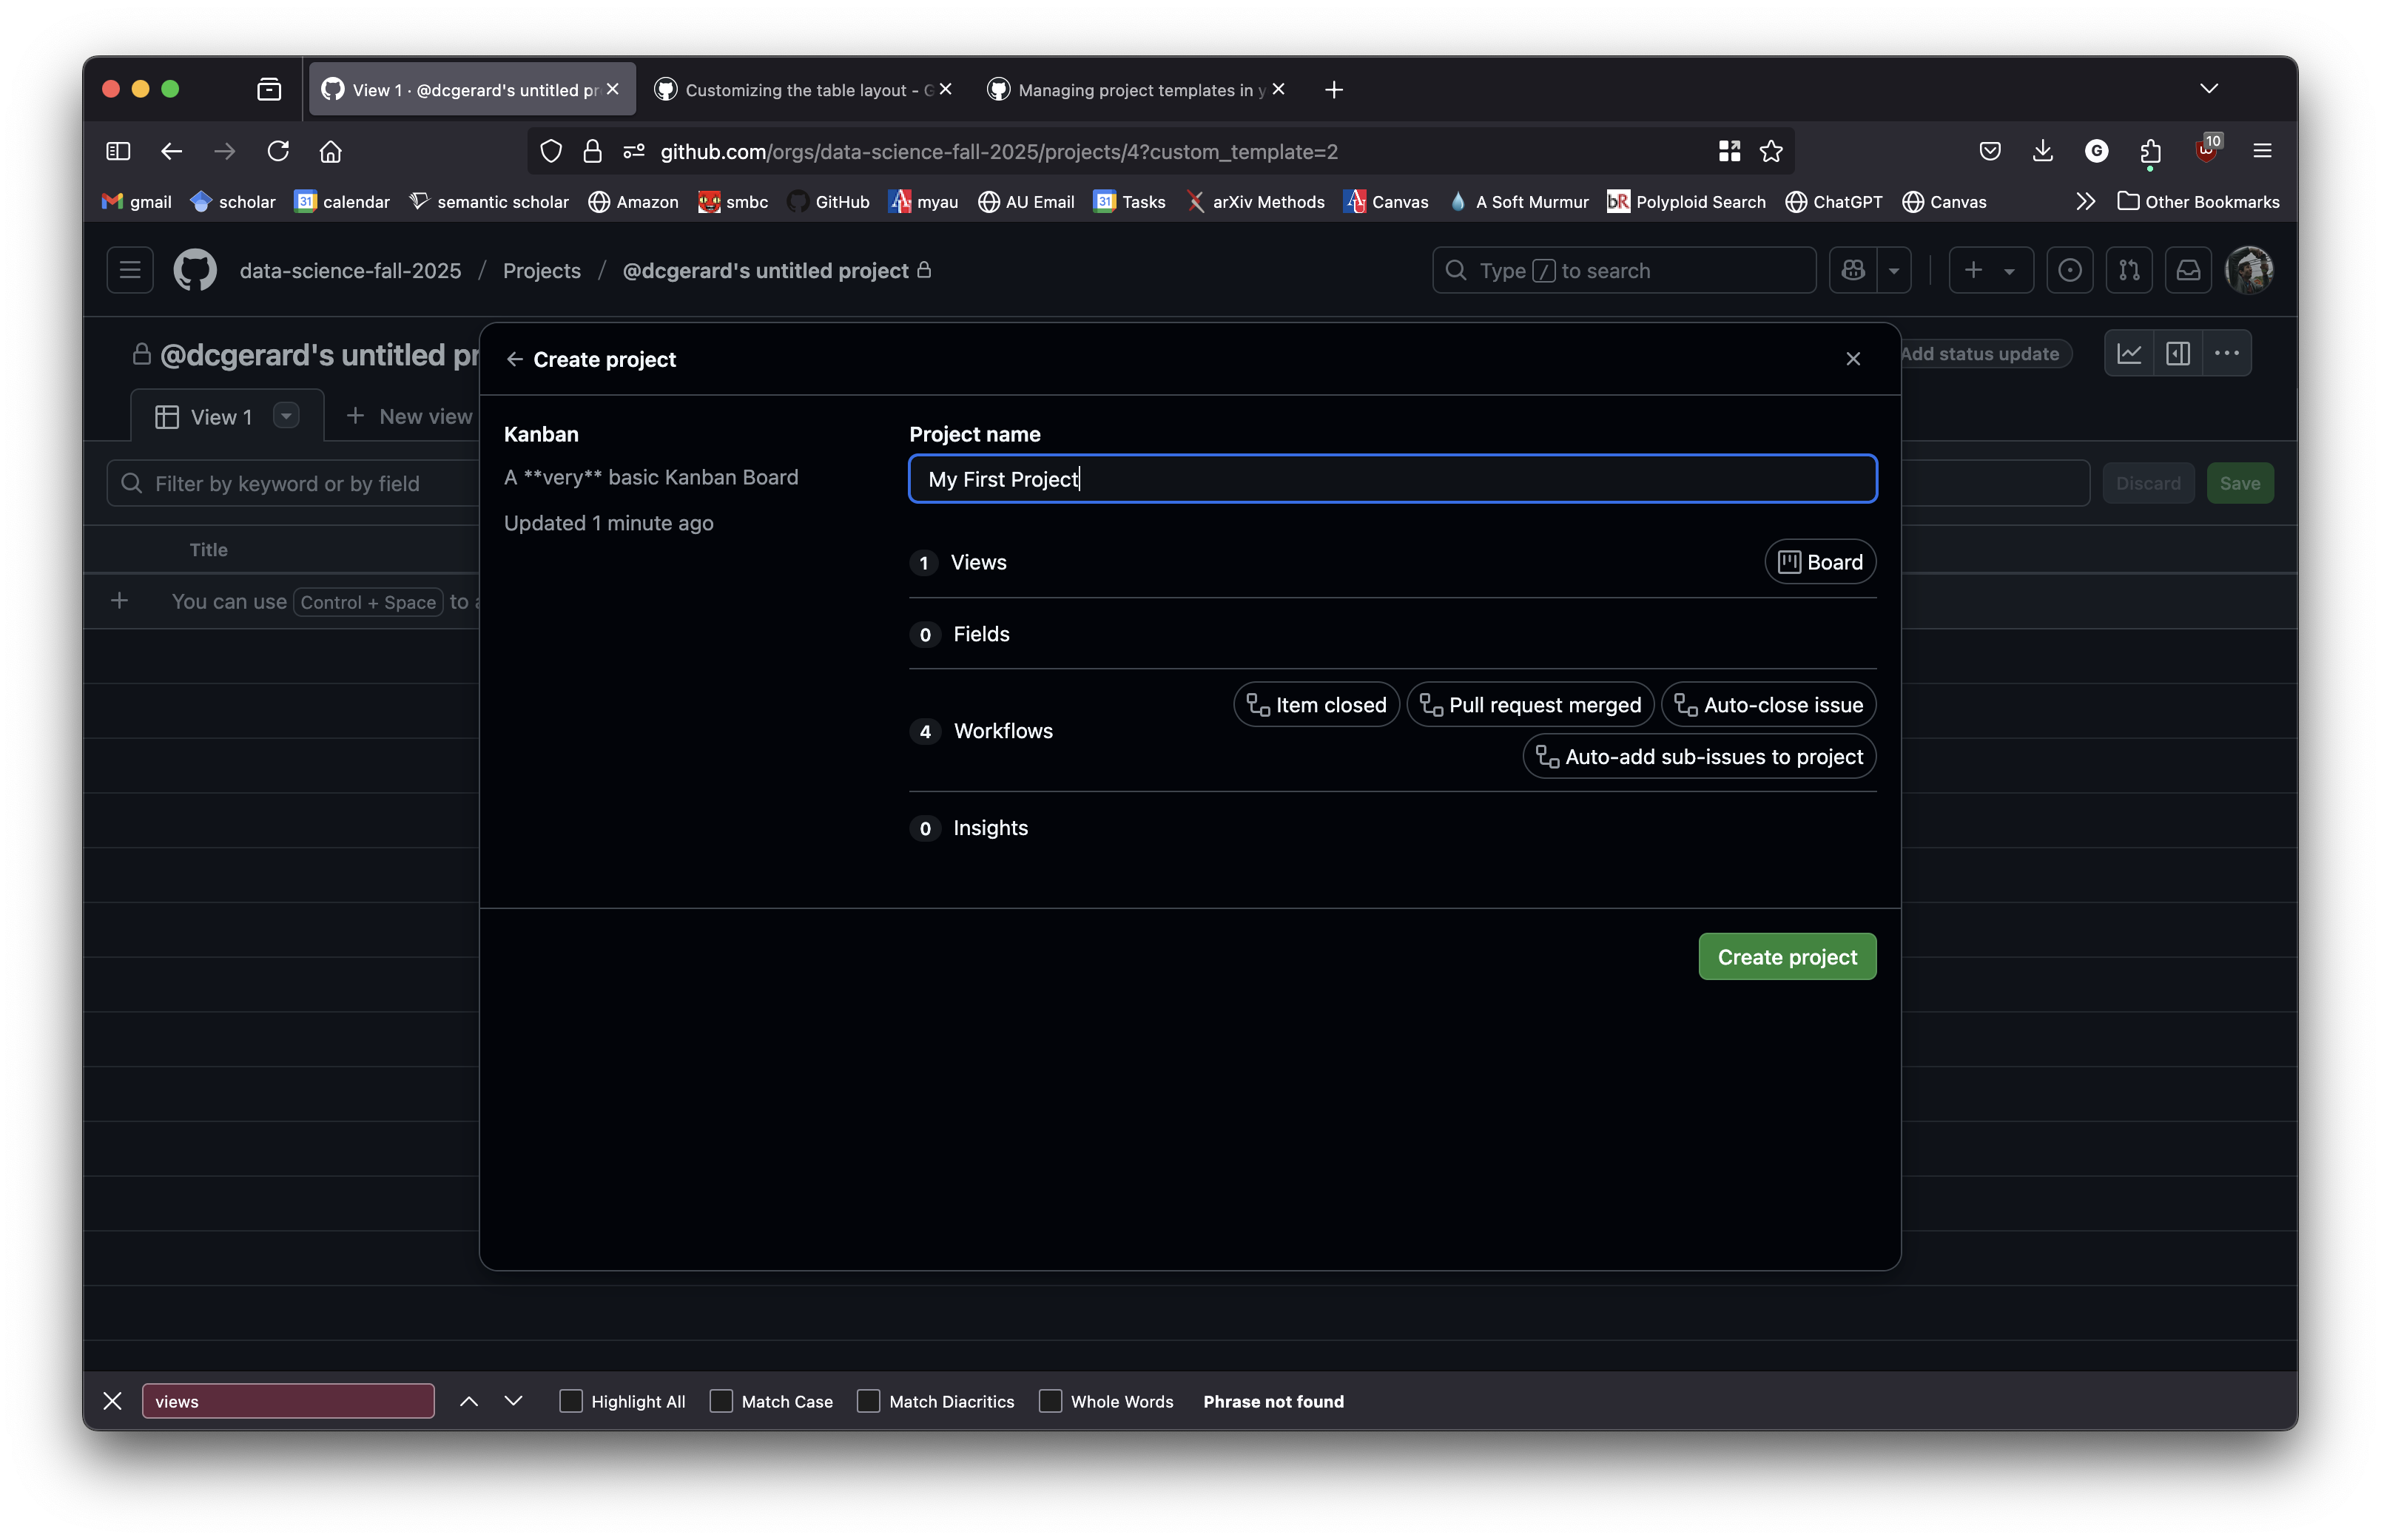Click the Item closed workflow chip
This screenshot has width=2381, height=1540.
click(1315, 704)
